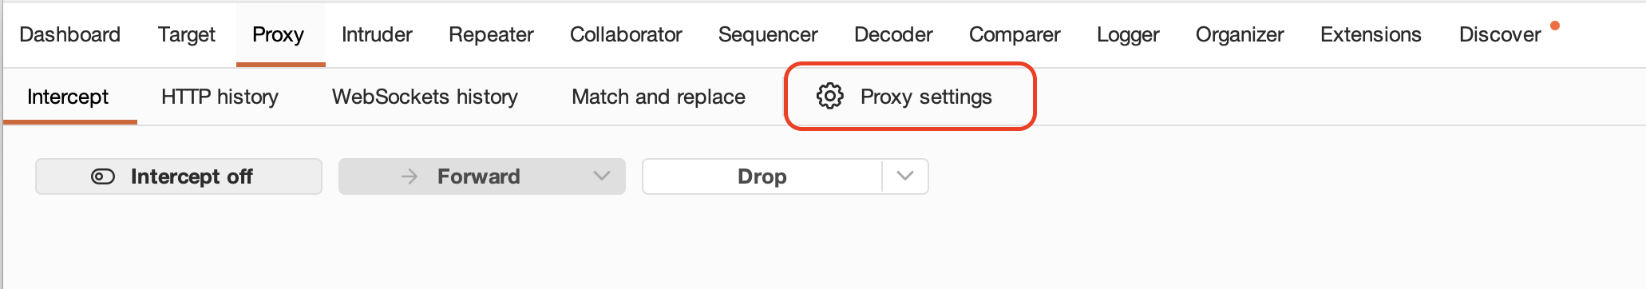The image size is (1646, 289).
Task: Open Proxy settings gear icon
Action: [829, 96]
